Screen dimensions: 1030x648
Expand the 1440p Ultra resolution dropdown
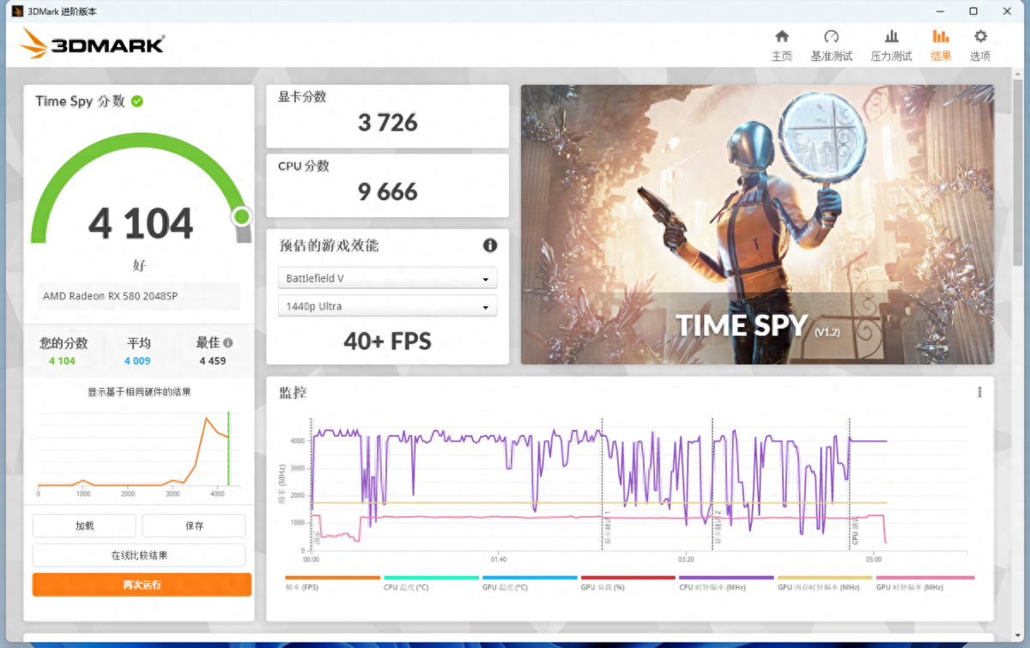click(x=387, y=306)
